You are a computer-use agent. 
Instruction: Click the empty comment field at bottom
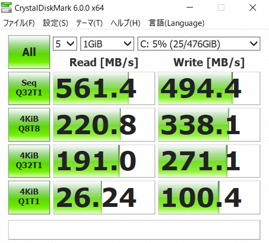(x=134, y=230)
